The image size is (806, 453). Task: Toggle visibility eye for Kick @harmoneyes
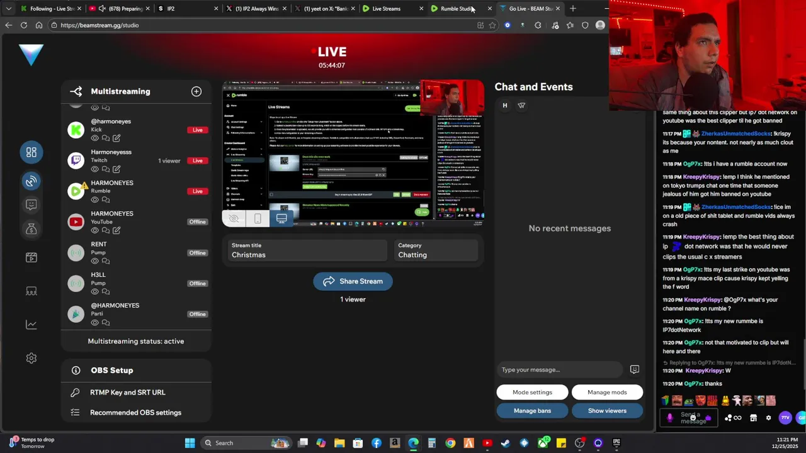click(95, 138)
